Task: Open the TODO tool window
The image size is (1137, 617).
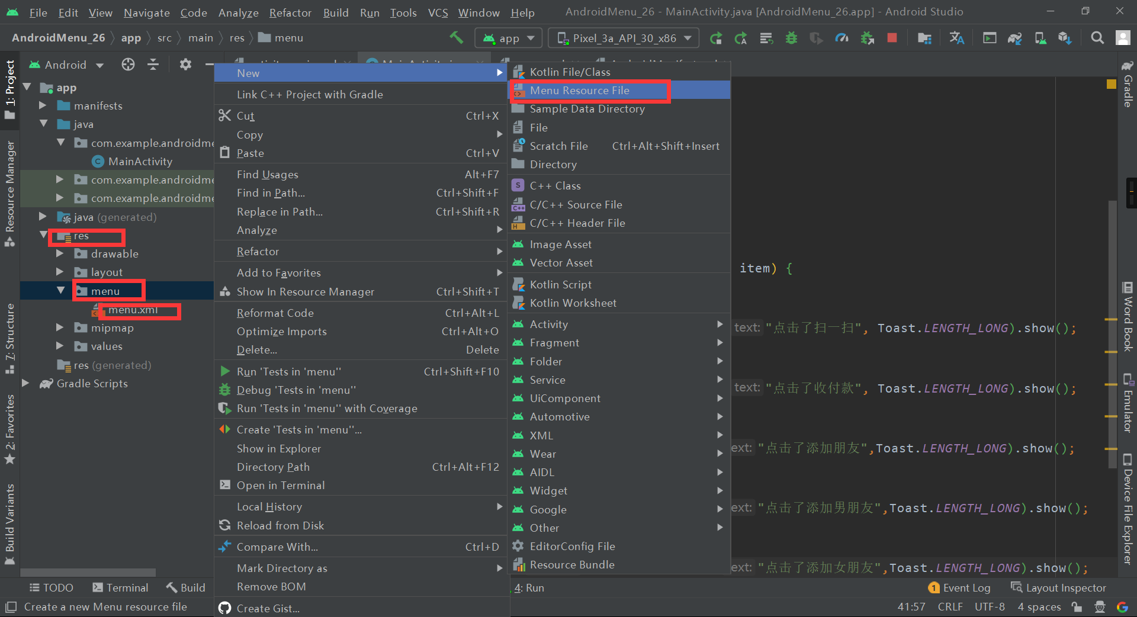Action: pos(51,588)
